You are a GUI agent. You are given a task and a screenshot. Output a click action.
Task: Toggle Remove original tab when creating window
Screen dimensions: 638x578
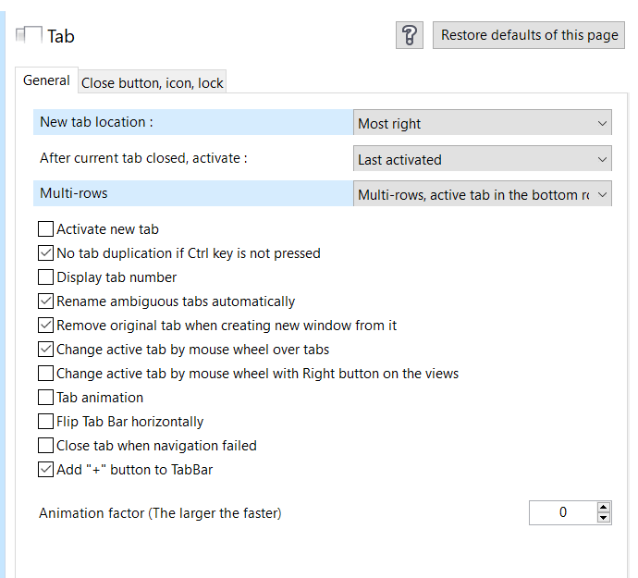45,325
